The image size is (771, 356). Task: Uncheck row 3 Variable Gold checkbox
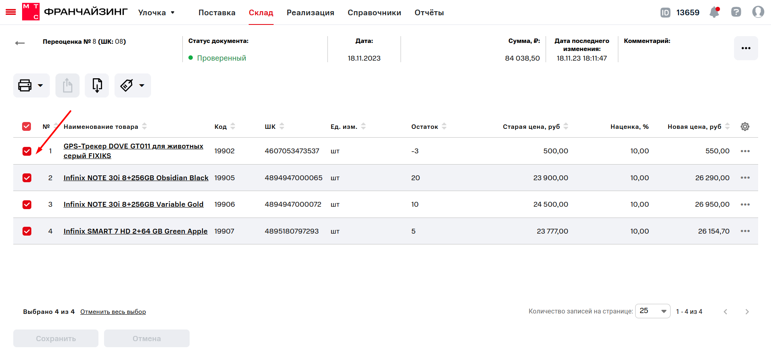pyautogui.click(x=27, y=205)
